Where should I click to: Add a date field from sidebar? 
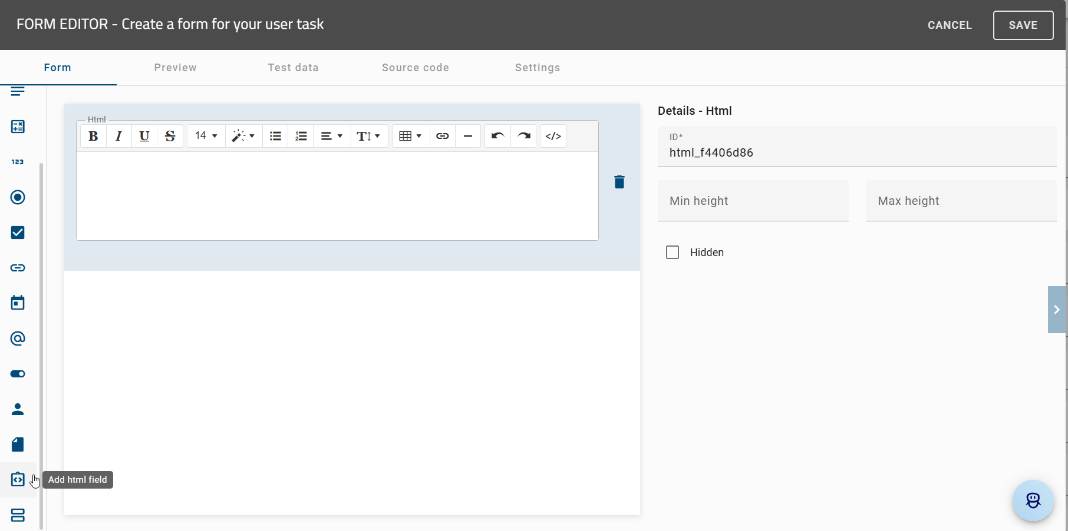[18, 303]
